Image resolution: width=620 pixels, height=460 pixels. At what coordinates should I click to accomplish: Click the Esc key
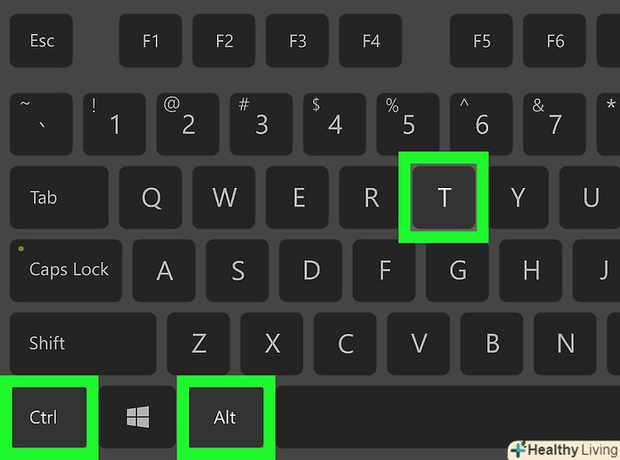pyautogui.click(x=41, y=41)
